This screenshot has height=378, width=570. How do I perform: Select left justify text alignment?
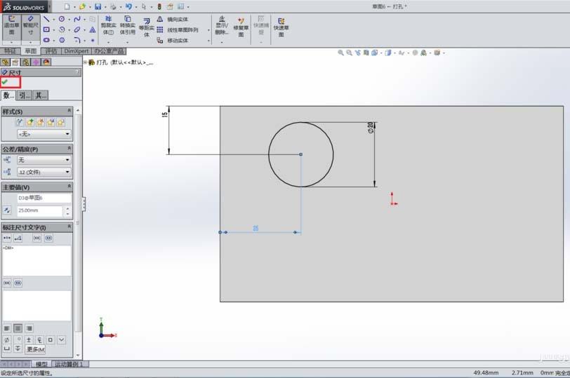point(6,328)
